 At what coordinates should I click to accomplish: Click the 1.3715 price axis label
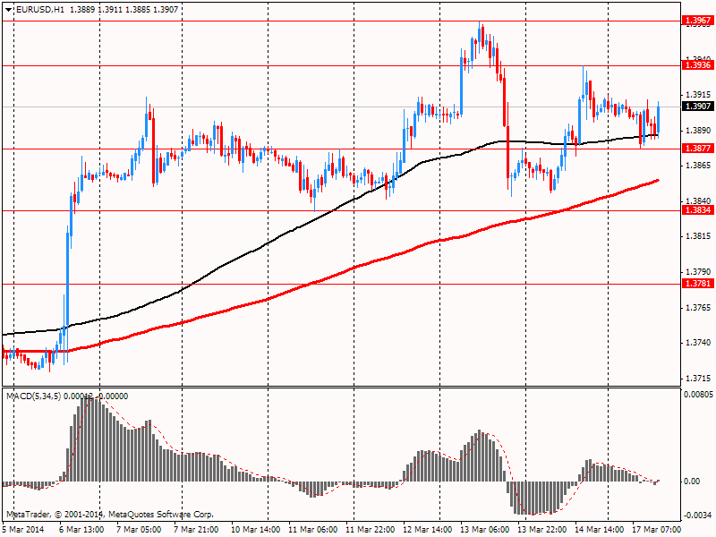698,378
